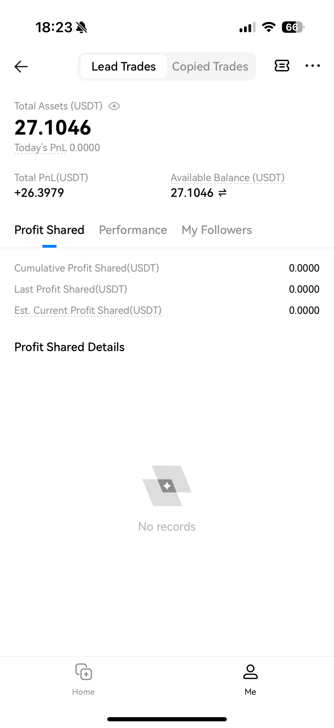Tap the 27.1046 total assets amount

click(53, 127)
